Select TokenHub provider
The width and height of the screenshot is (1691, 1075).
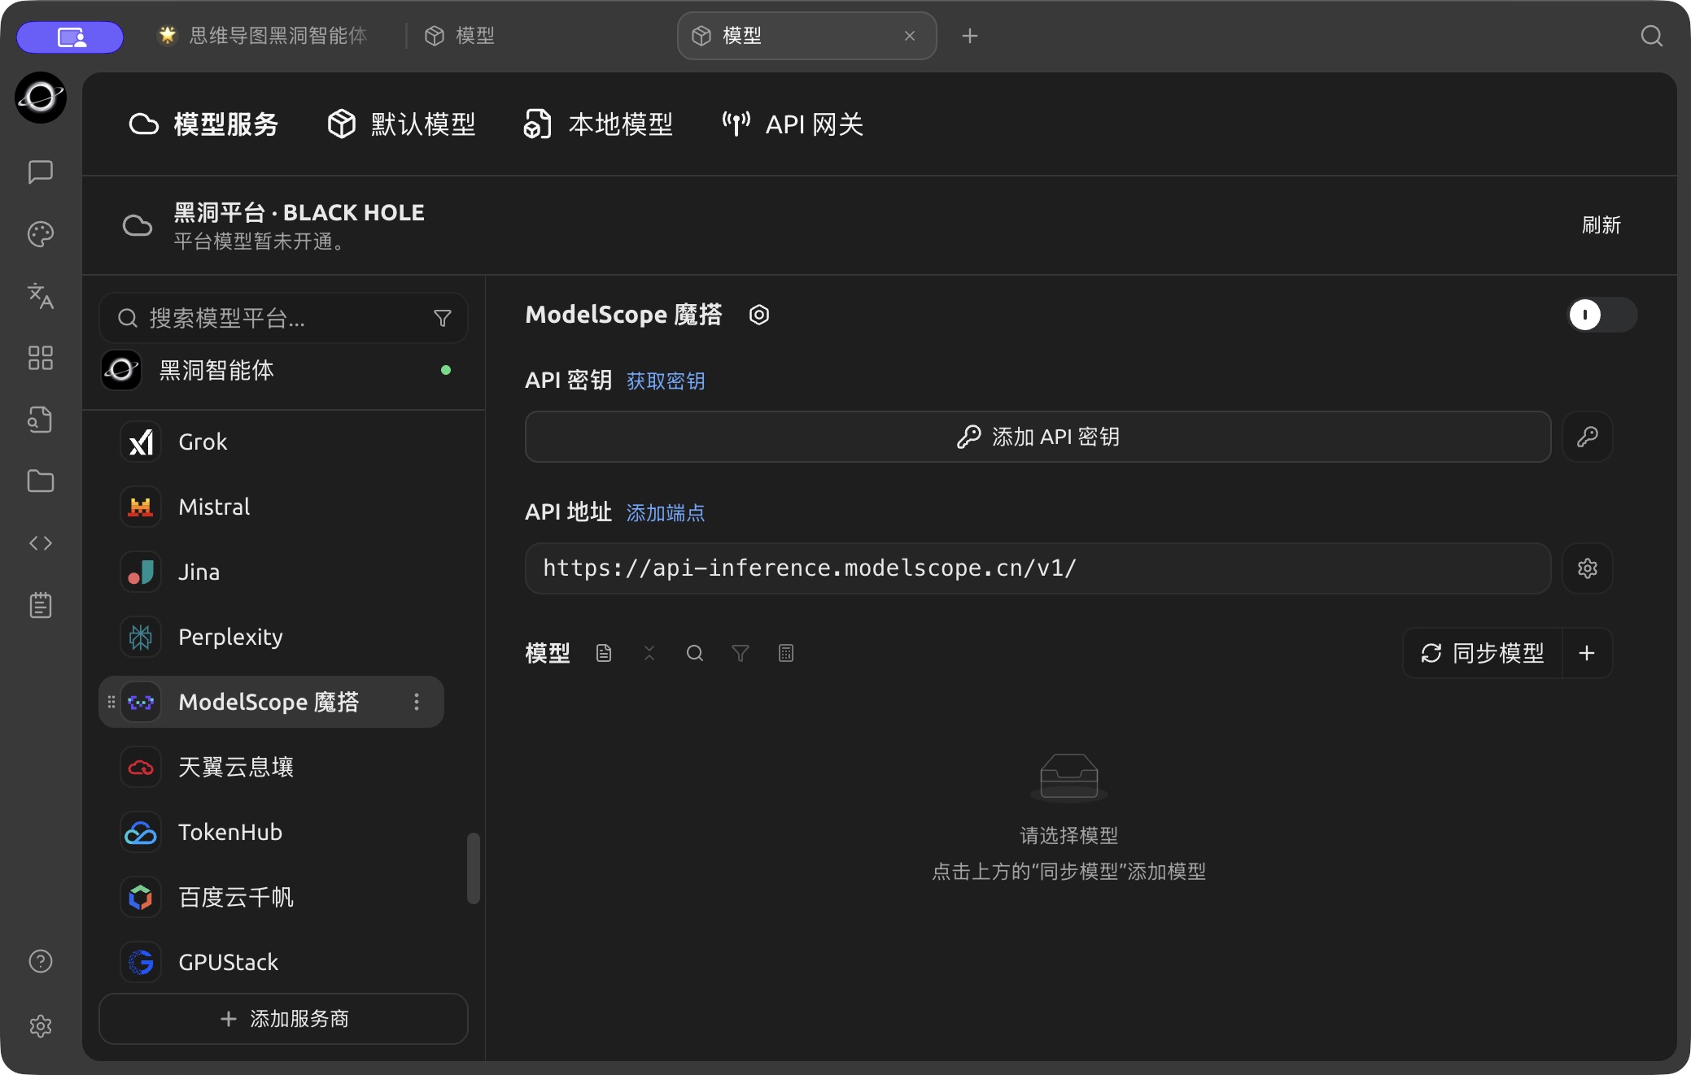tap(271, 832)
